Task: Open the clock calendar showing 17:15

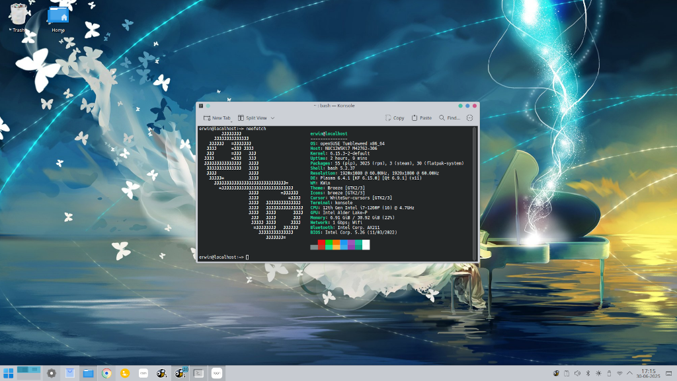Action: tap(648, 373)
